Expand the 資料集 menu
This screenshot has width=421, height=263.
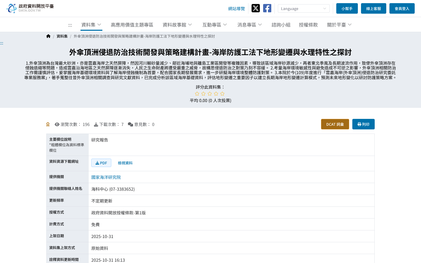91,25
